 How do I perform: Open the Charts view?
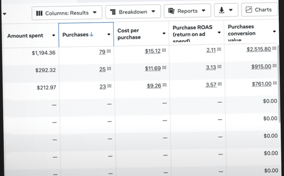(x=259, y=10)
